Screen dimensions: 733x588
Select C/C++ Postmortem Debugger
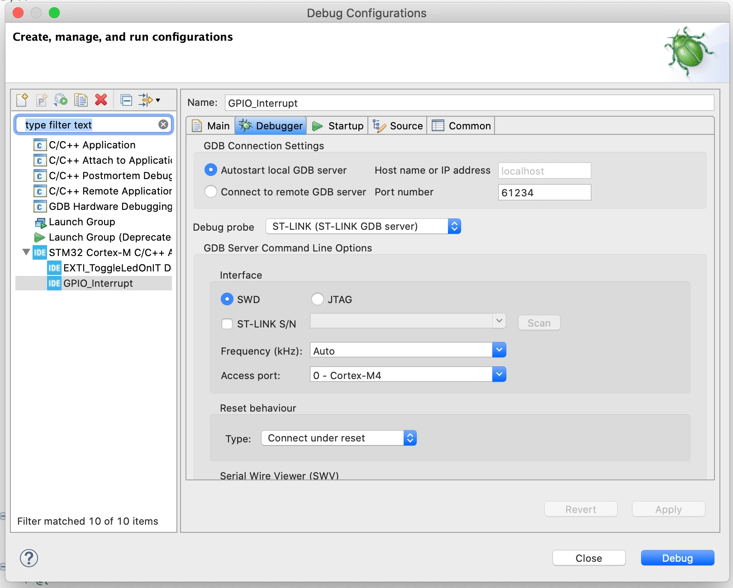click(103, 176)
